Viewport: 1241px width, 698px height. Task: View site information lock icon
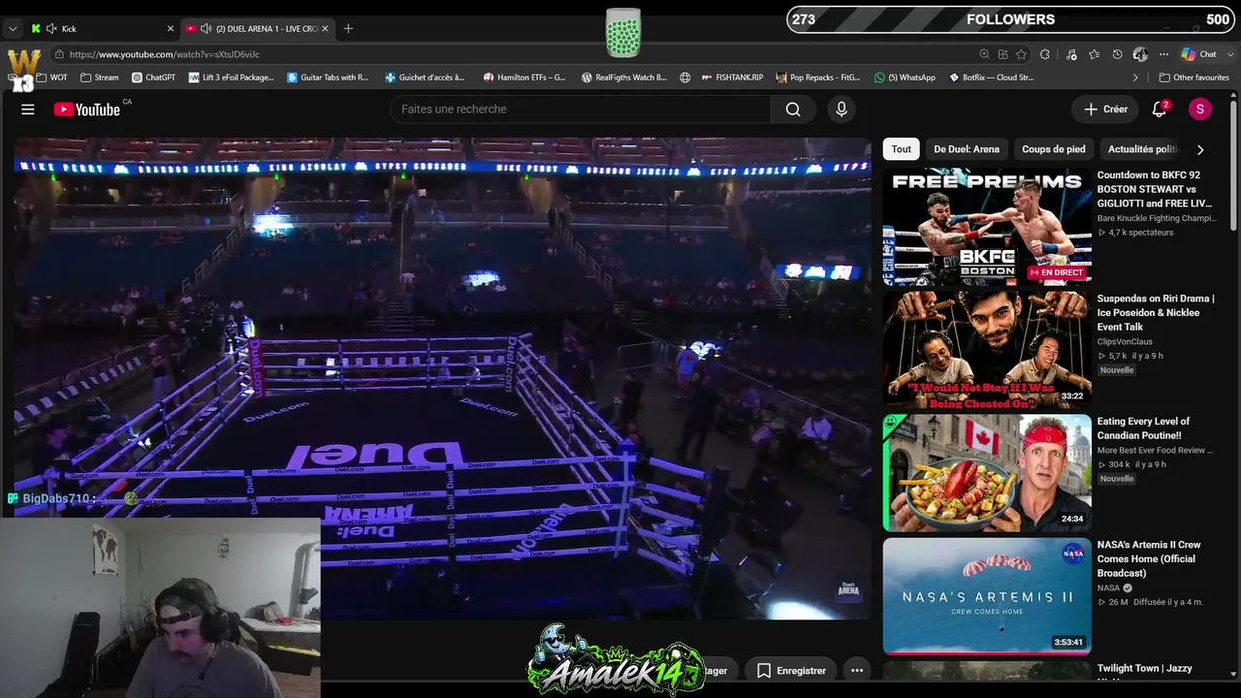pos(58,54)
